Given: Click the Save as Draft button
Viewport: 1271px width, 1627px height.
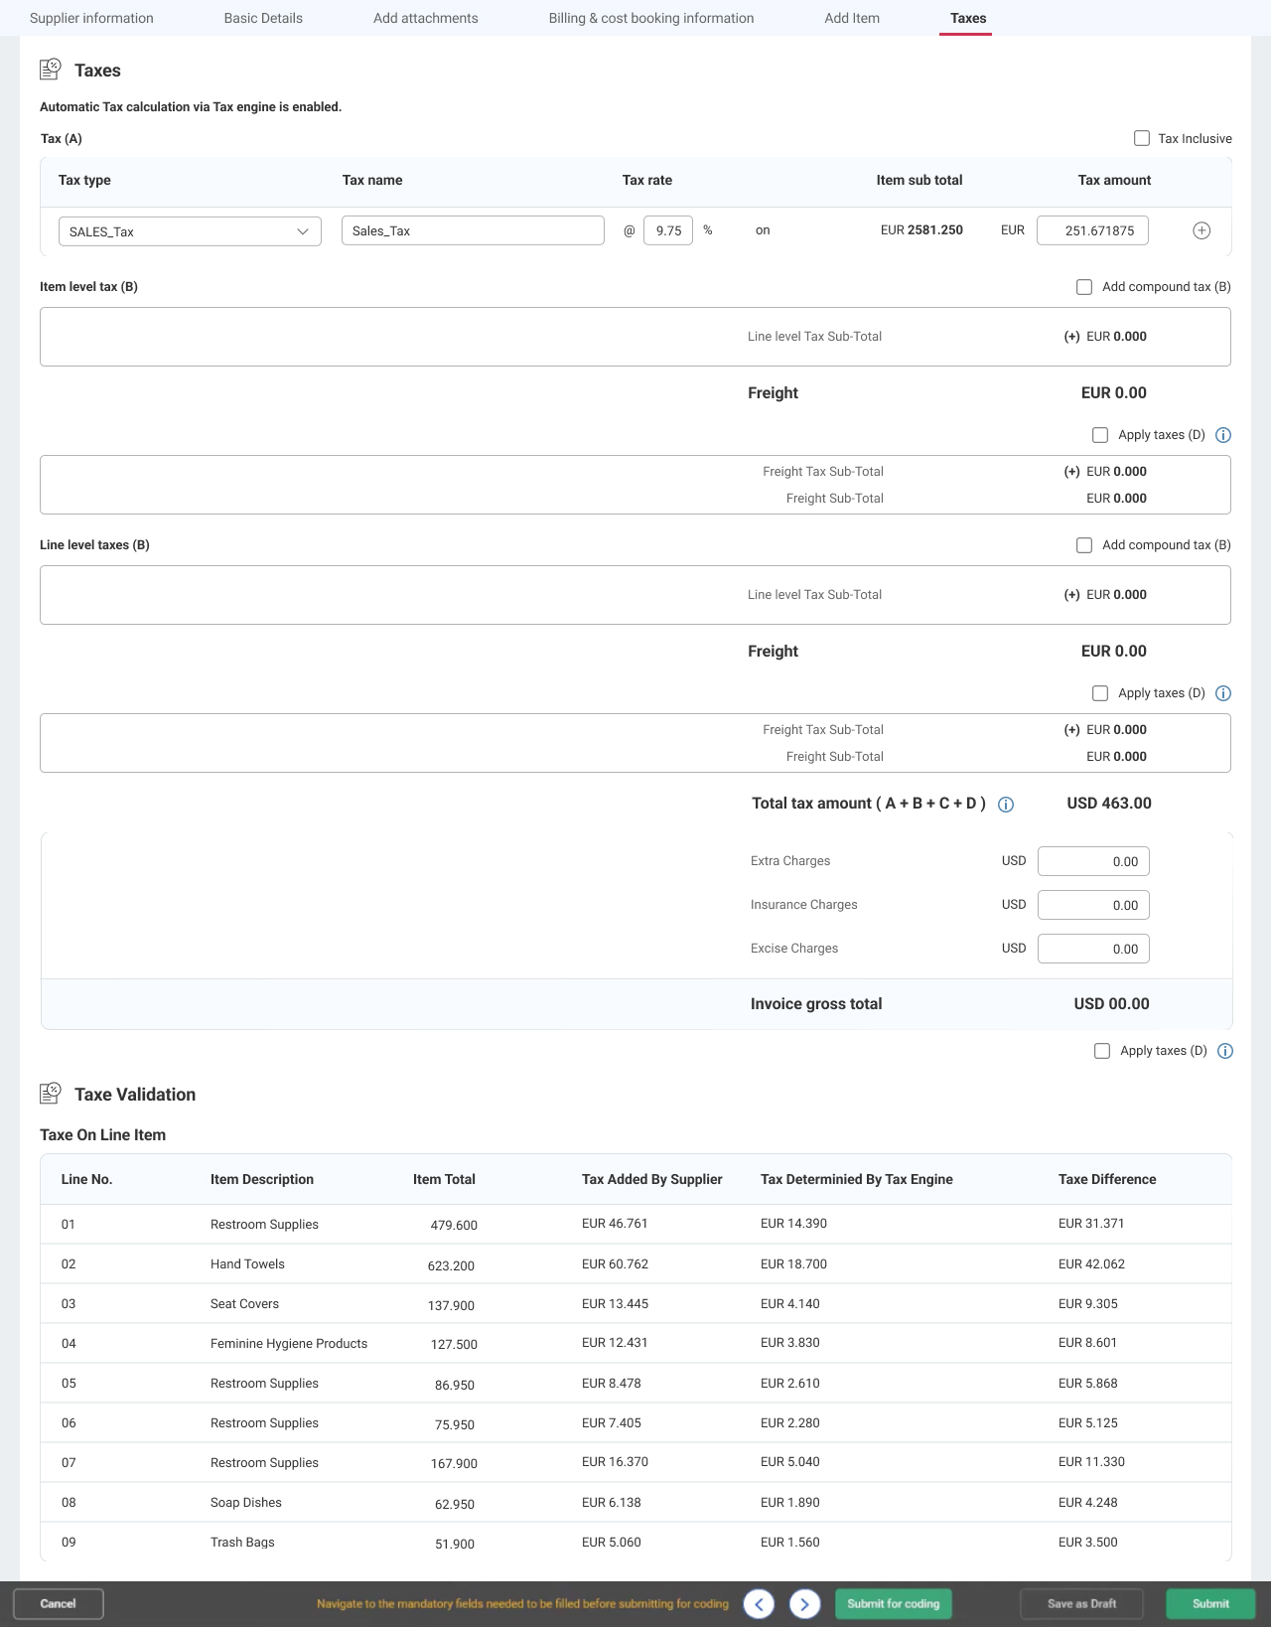Looking at the screenshot, I should click(1081, 1603).
